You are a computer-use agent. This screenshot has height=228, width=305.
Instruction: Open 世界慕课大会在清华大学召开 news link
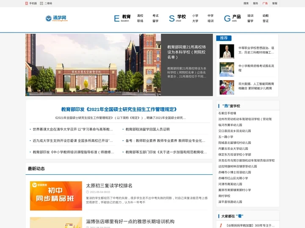click(72, 129)
